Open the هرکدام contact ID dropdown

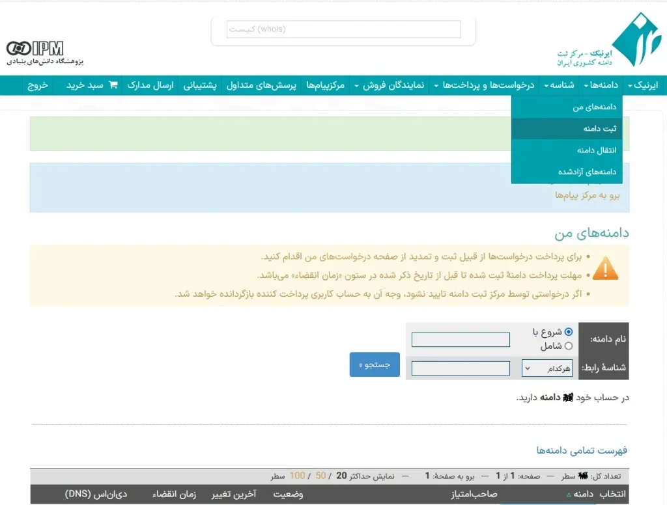(547, 368)
